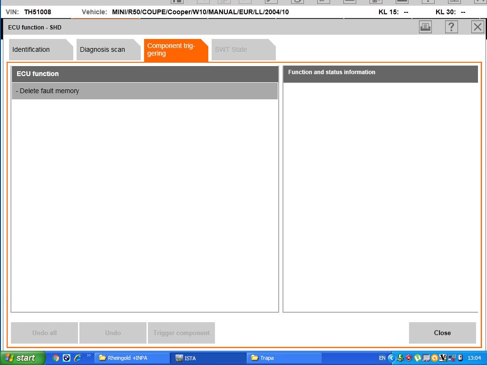The image size is (487, 365).
Task: Switch to Rheingold +INPA folder in taskbar
Action: [x=132, y=358]
